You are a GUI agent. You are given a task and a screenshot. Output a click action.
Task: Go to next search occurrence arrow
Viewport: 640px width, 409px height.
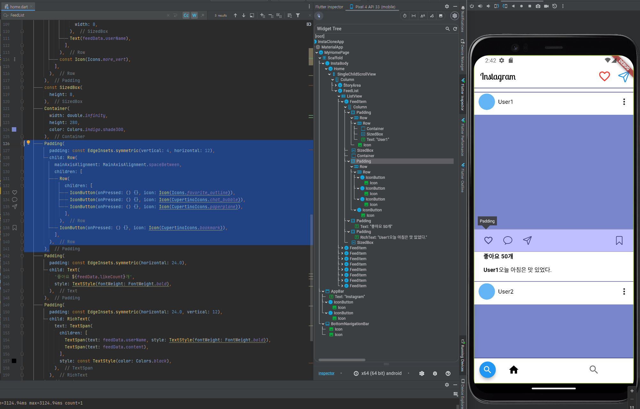(243, 15)
